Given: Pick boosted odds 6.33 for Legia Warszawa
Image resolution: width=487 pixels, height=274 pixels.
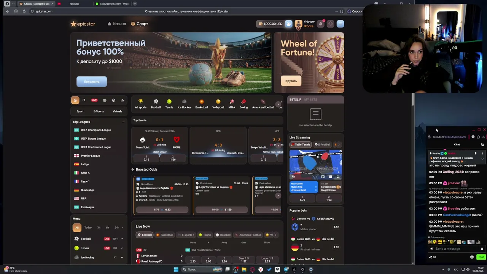Looking at the screenshot, I should tap(162, 210).
